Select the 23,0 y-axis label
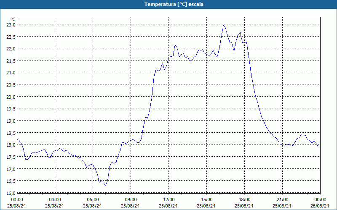The height and width of the screenshot is (210, 337). pos(11,25)
